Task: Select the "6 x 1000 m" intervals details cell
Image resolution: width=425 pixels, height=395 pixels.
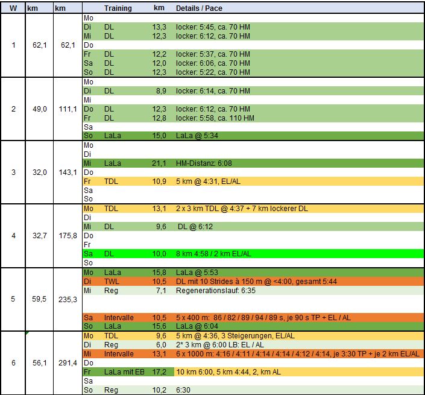Action: [297, 353]
